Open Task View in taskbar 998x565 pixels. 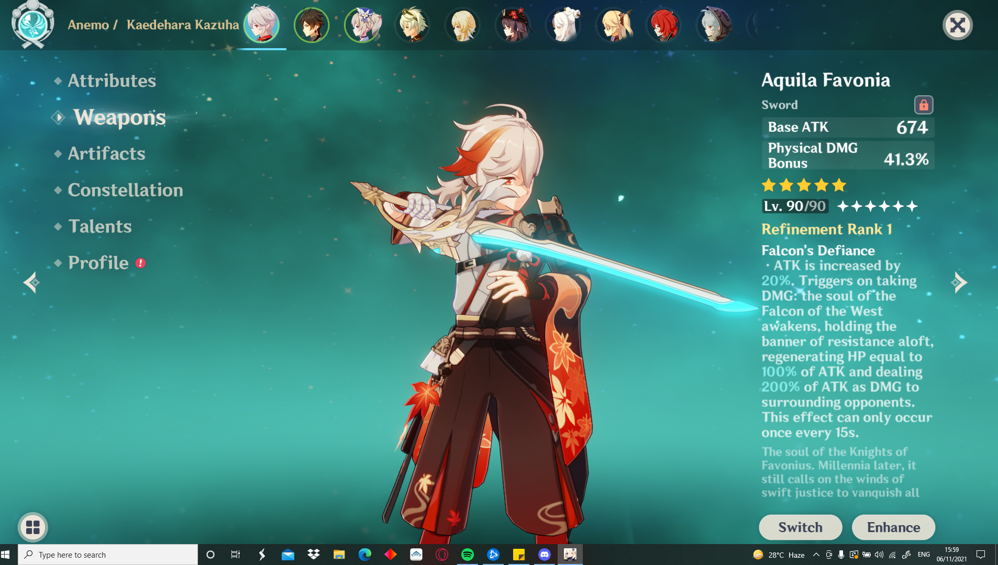[236, 555]
